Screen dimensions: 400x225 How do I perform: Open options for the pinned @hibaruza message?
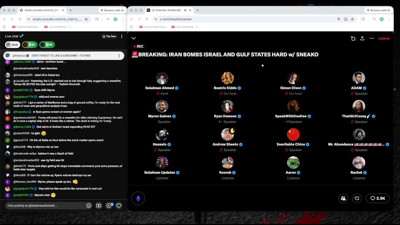pyautogui.click(x=119, y=56)
